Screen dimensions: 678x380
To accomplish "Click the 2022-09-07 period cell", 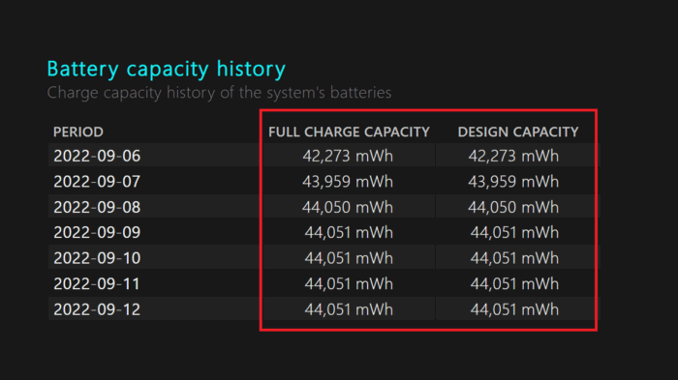I will 97,182.
